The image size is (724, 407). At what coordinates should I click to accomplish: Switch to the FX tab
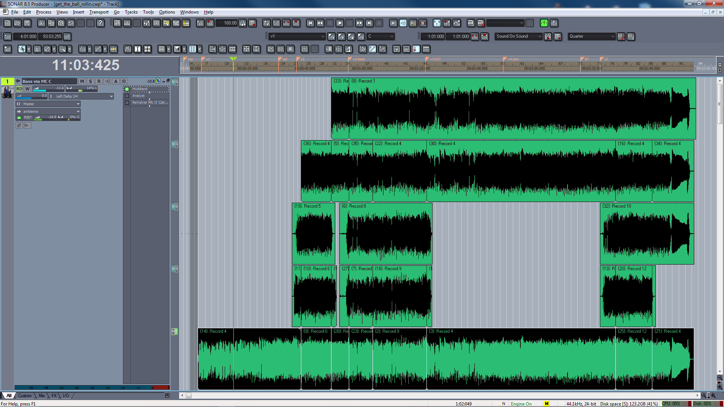click(x=54, y=395)
